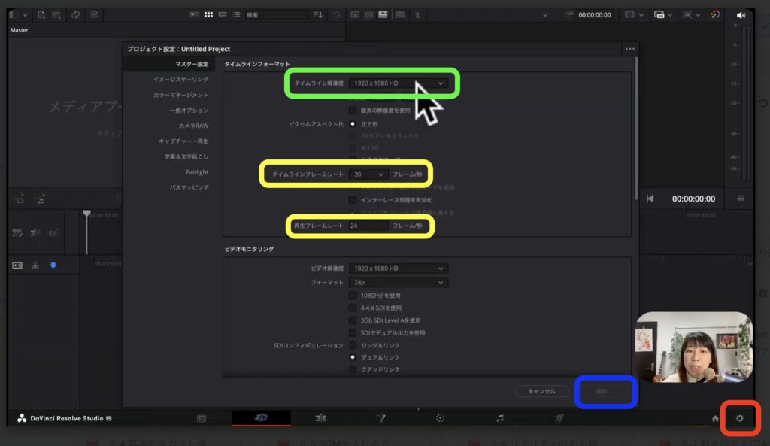Screen dimensions: 770x446
Task: Click the 保存 save button
Action: click(602, 391)
